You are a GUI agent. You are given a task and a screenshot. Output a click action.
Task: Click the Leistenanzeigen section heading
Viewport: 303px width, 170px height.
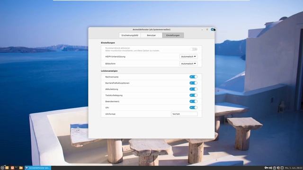[109, 71]
